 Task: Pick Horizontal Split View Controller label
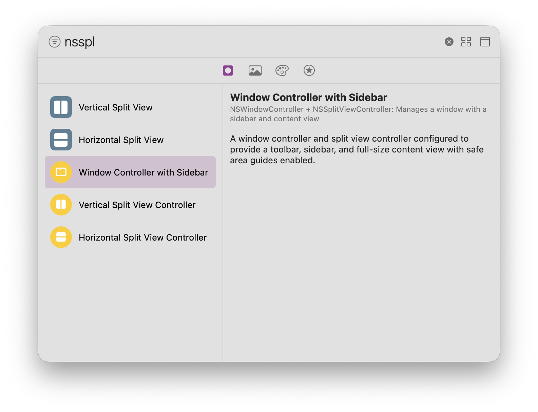pos(142,238)
